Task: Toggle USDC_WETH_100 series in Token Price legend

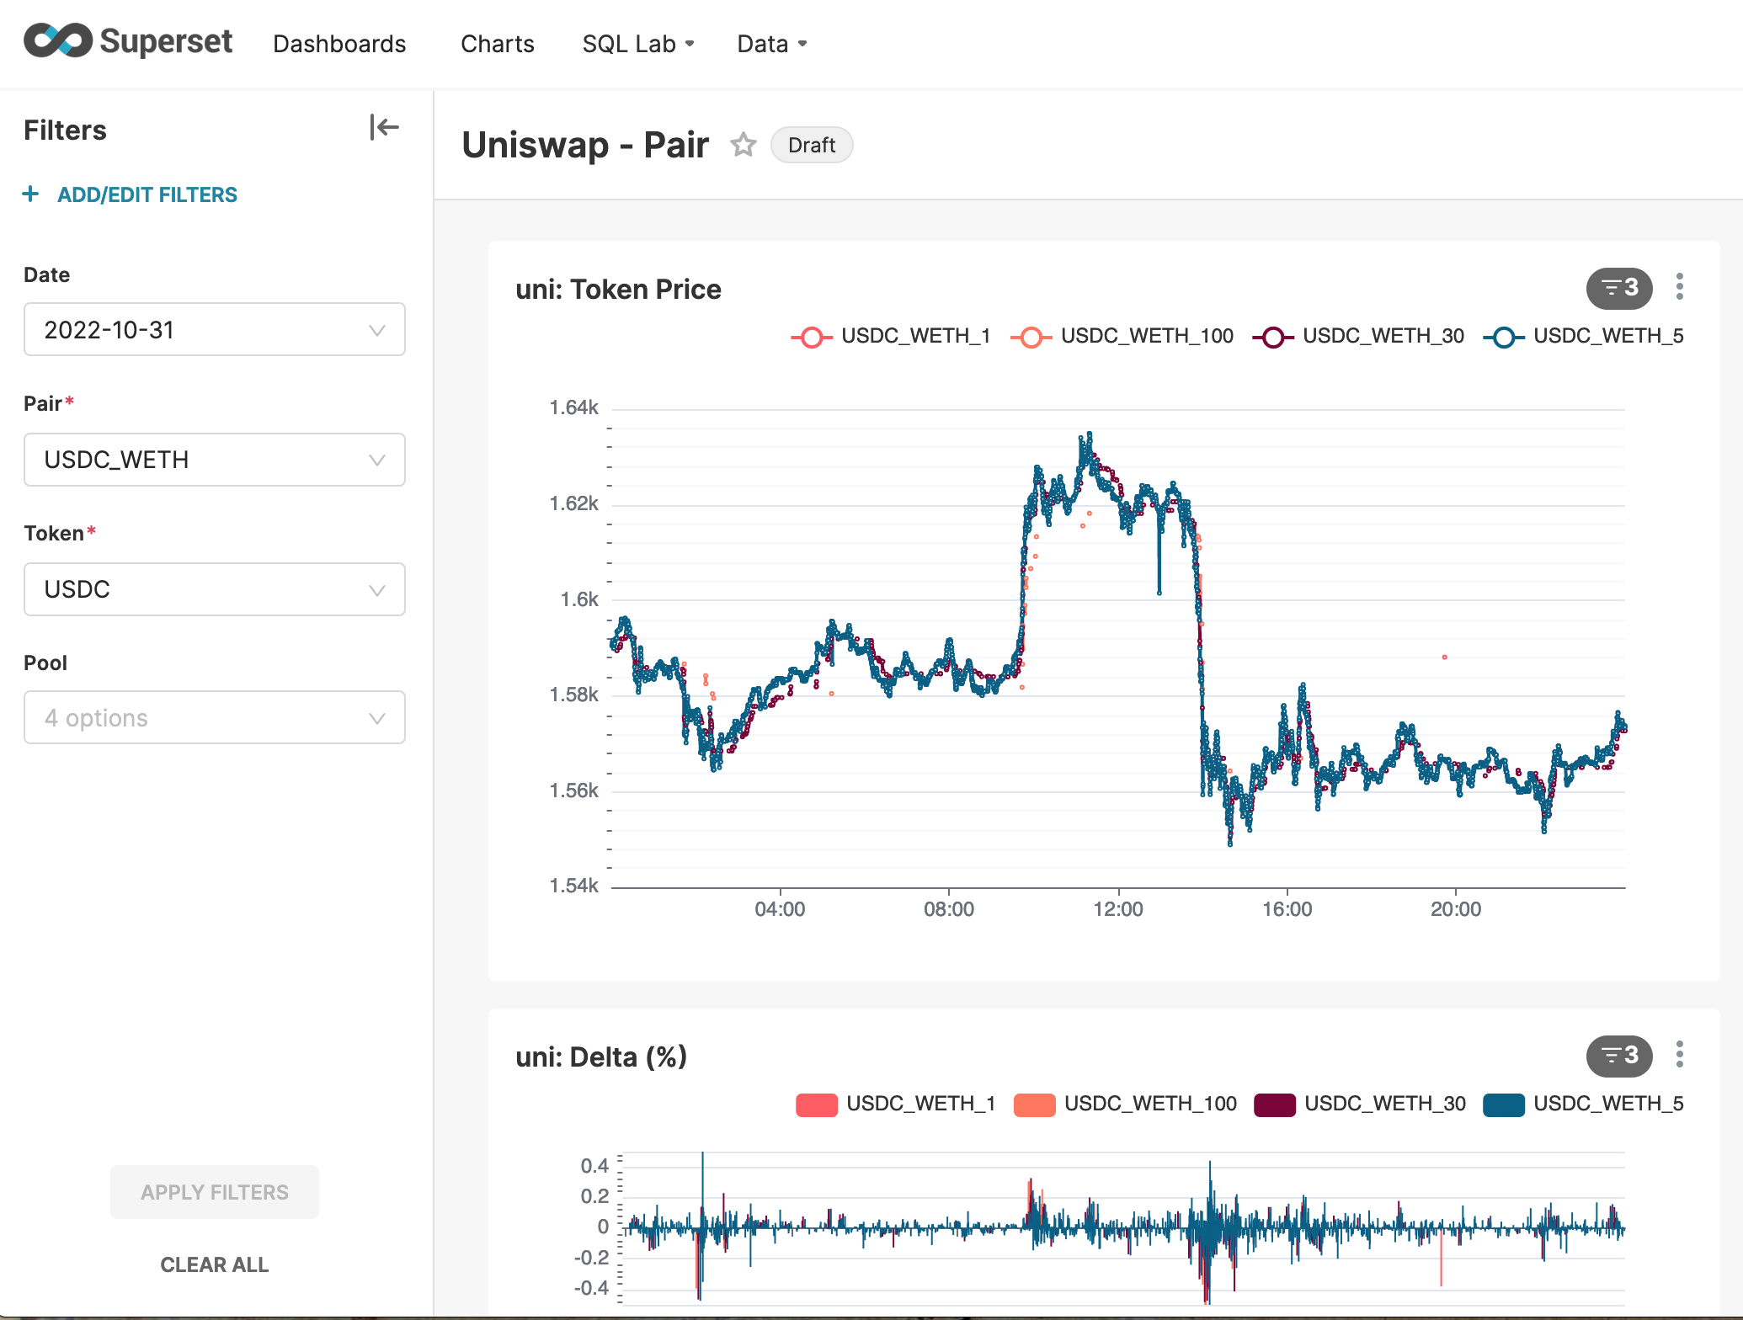Action: coord(1122,336)
